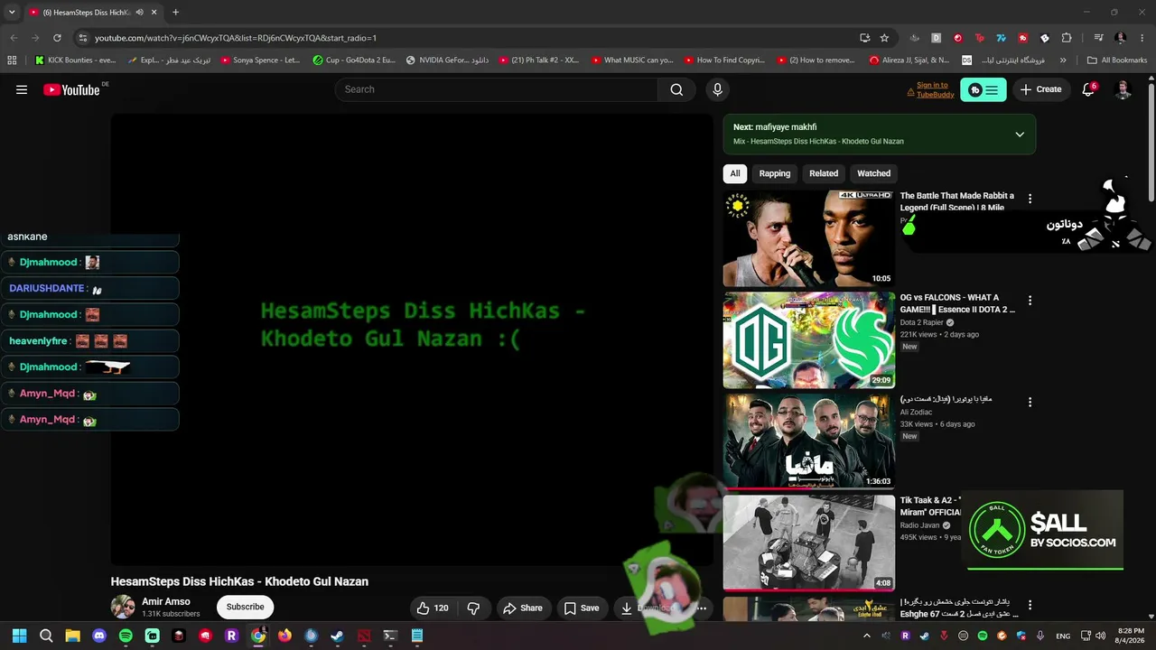Open more options for OG vs FALCONS video
The image size is (1156, 650).
click(1030, 301)
